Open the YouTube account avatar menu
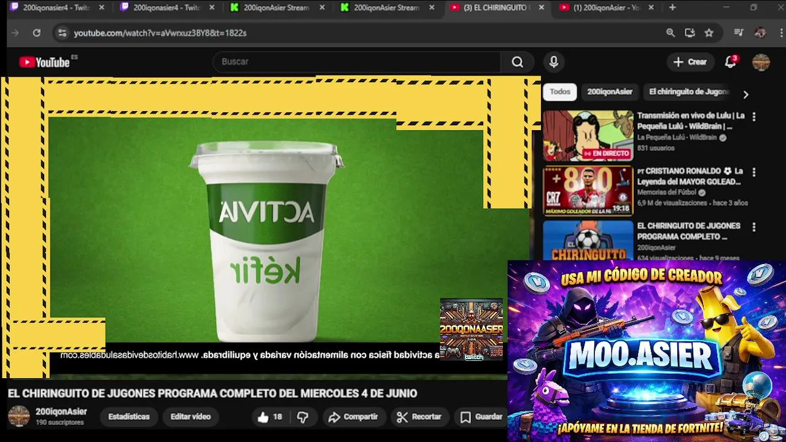 tap(761, 62)
